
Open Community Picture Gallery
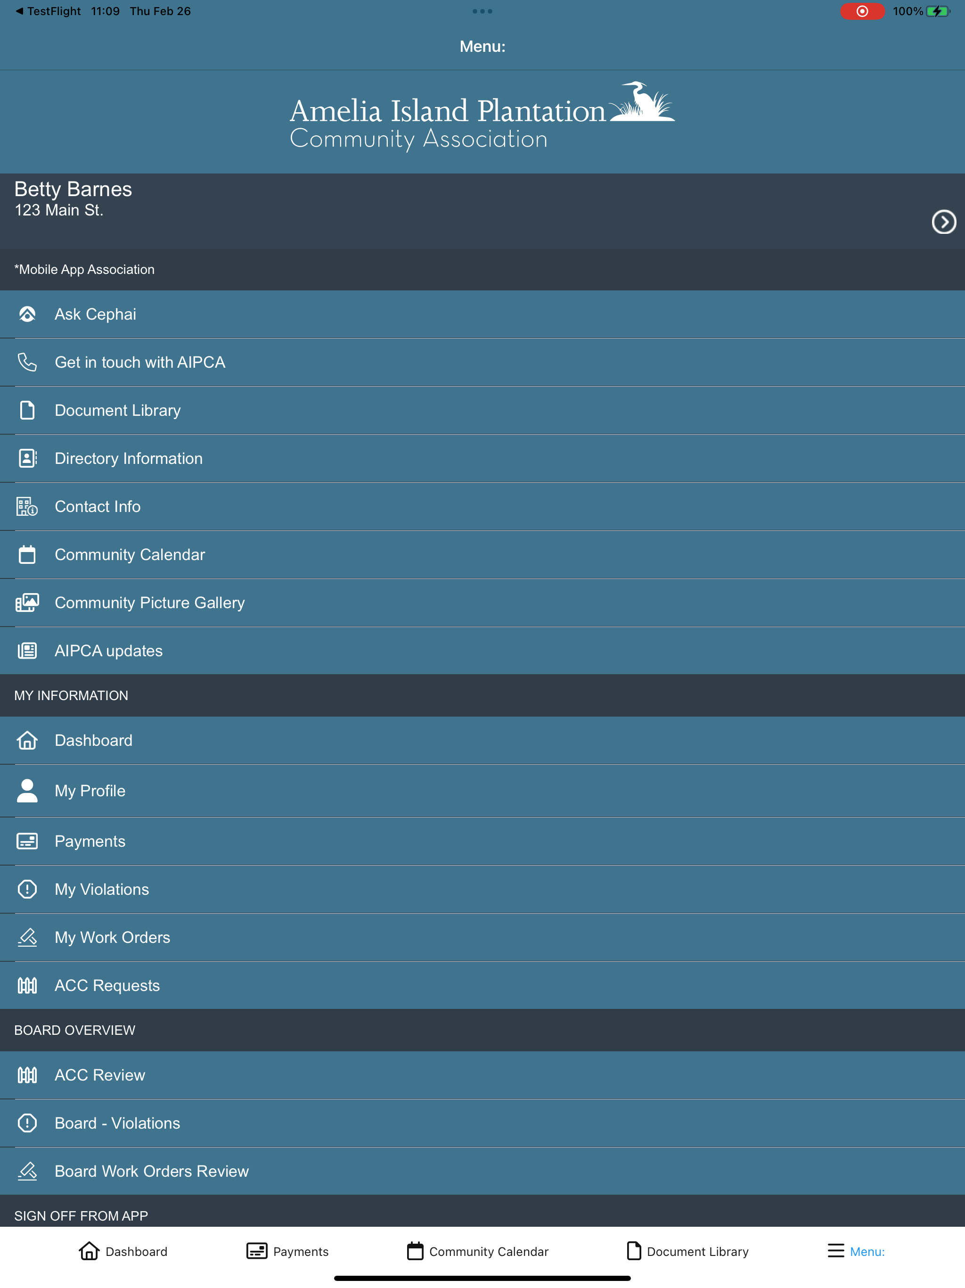[x=482, y=603]
